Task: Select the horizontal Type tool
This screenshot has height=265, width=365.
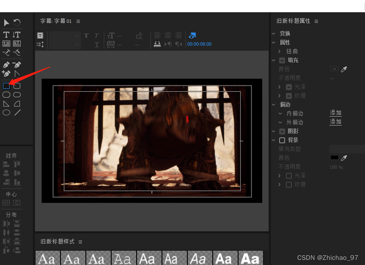Action: [6, 35]
